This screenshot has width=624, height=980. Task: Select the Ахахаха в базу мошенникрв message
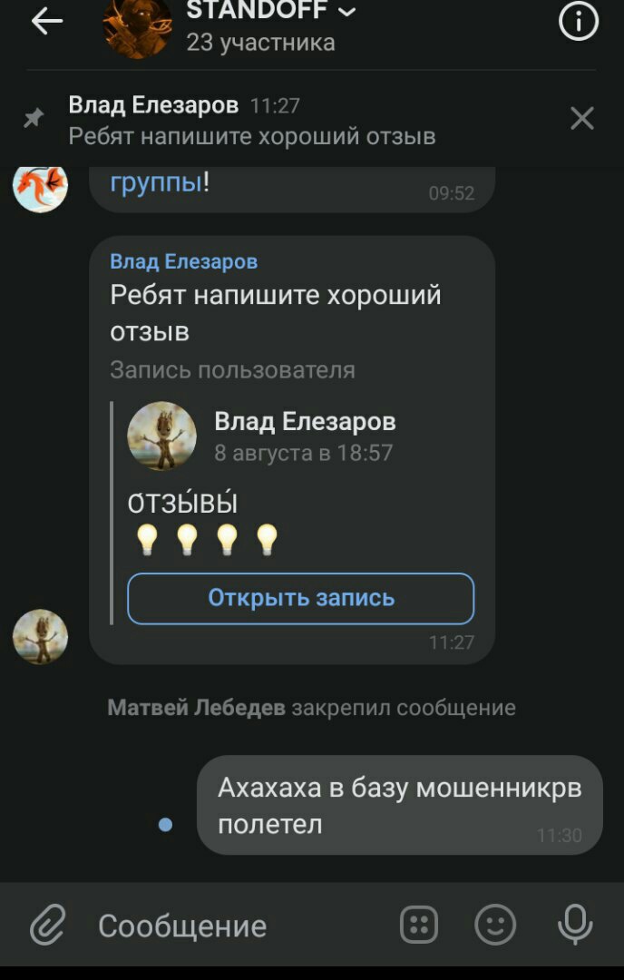coord(400,805)
